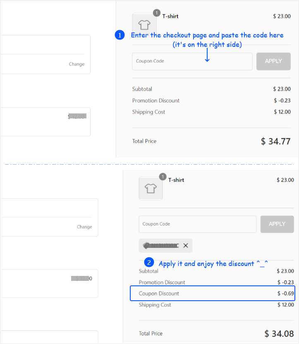Viewport: 299px width, 344px height.
Task: Click the $ -0.69 coupon discount amount
Action: [285, 294]
